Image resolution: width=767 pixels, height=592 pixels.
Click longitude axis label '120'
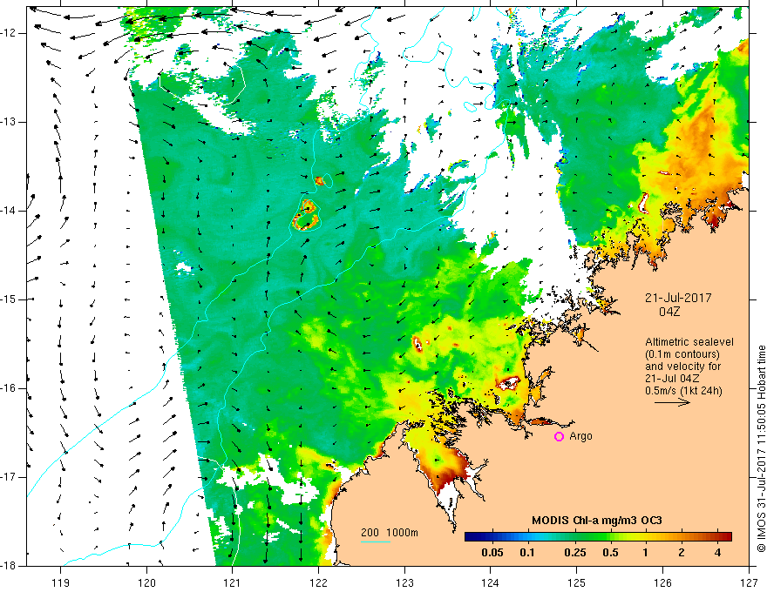[146, 582]
